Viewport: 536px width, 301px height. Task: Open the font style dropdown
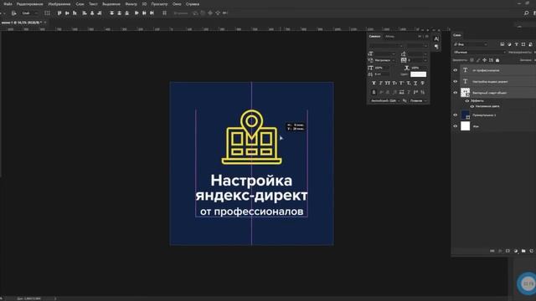(417, 45)
